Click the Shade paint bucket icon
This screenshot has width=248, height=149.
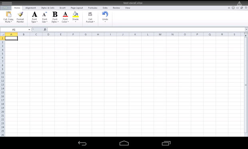76,14
